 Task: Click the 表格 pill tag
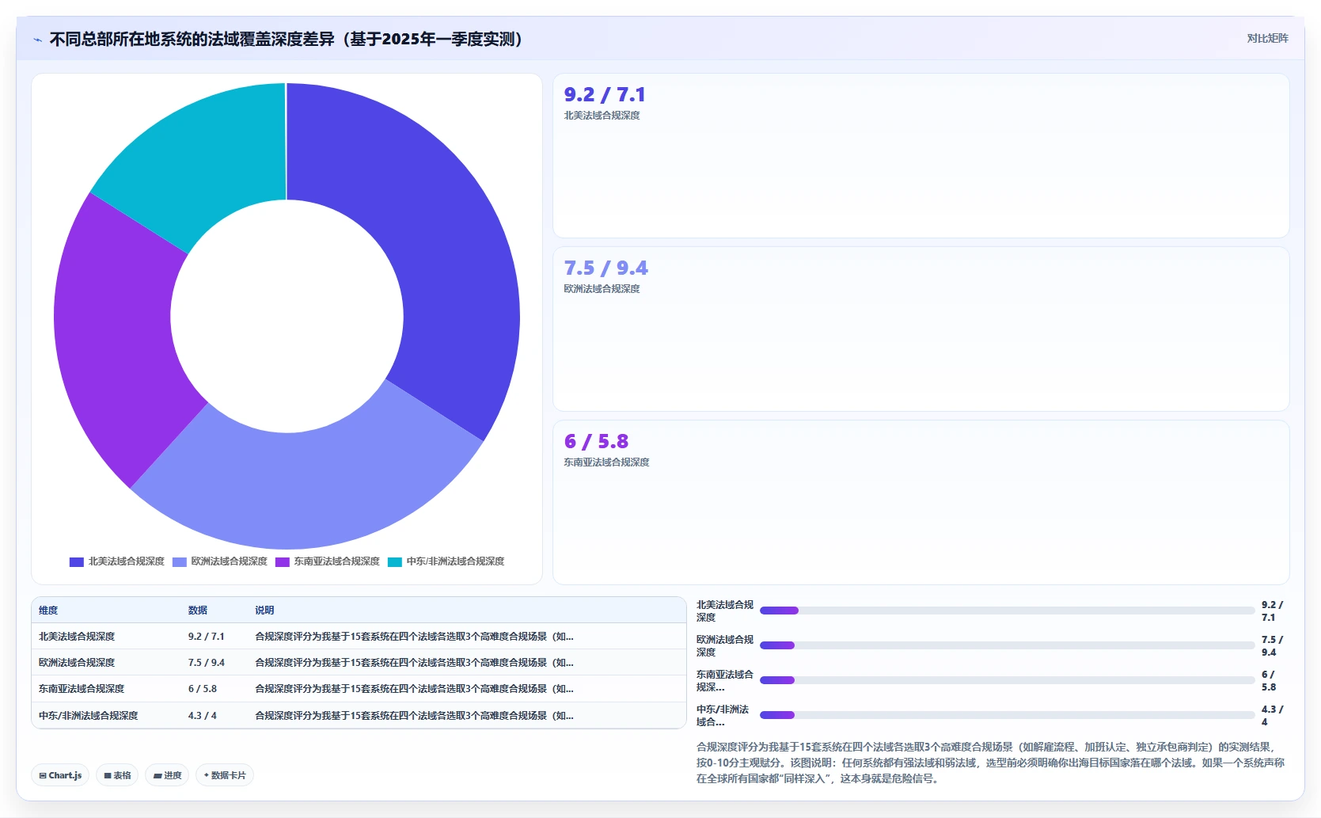(117, 775)
